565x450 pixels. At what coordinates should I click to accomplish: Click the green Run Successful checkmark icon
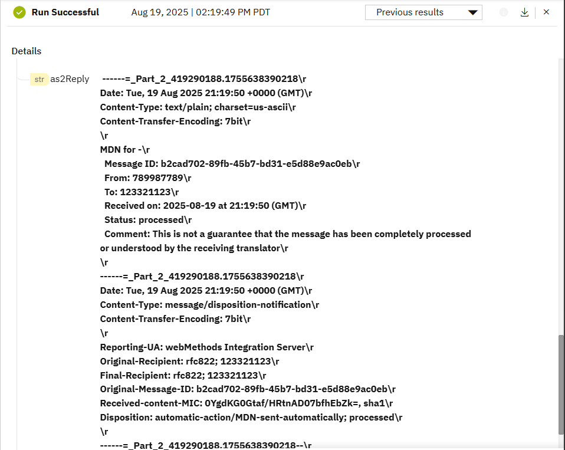pos(20,12)
